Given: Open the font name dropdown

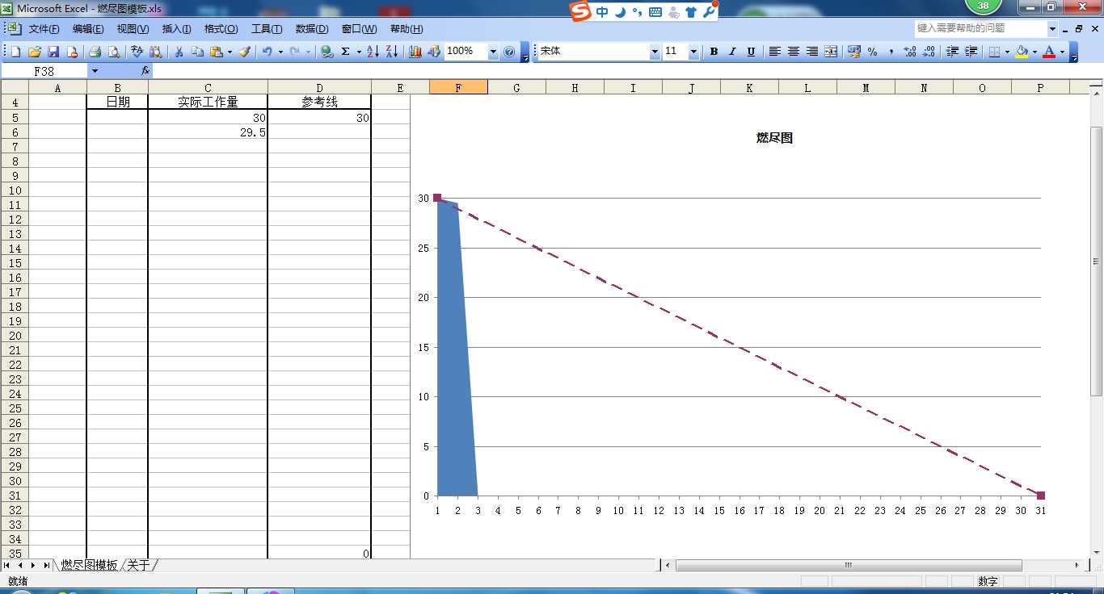Looking at the screenshot, I should click(655, 52).
